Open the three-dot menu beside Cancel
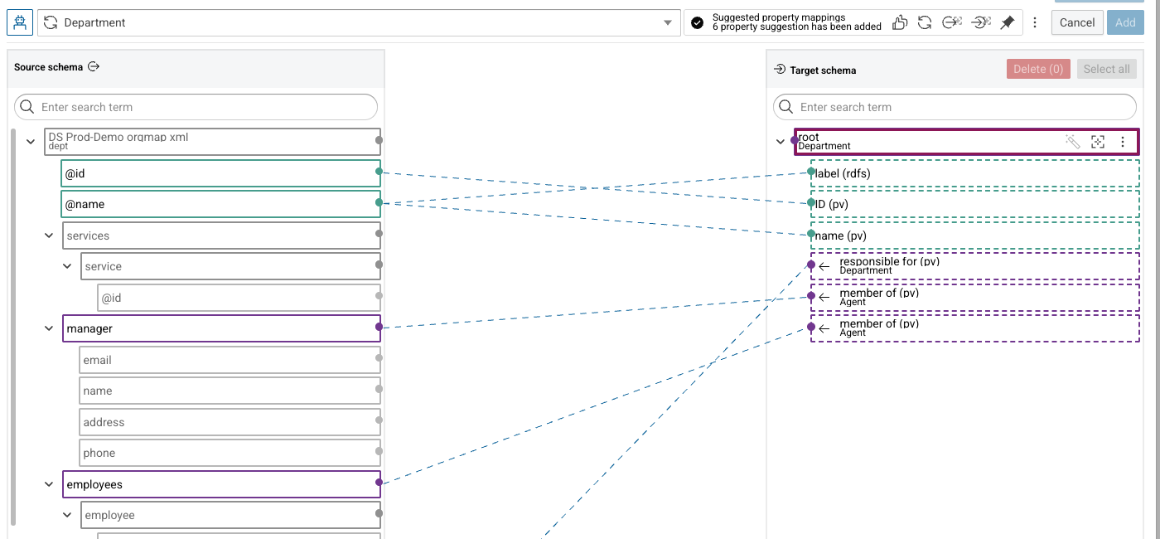 click(1035, 22)
